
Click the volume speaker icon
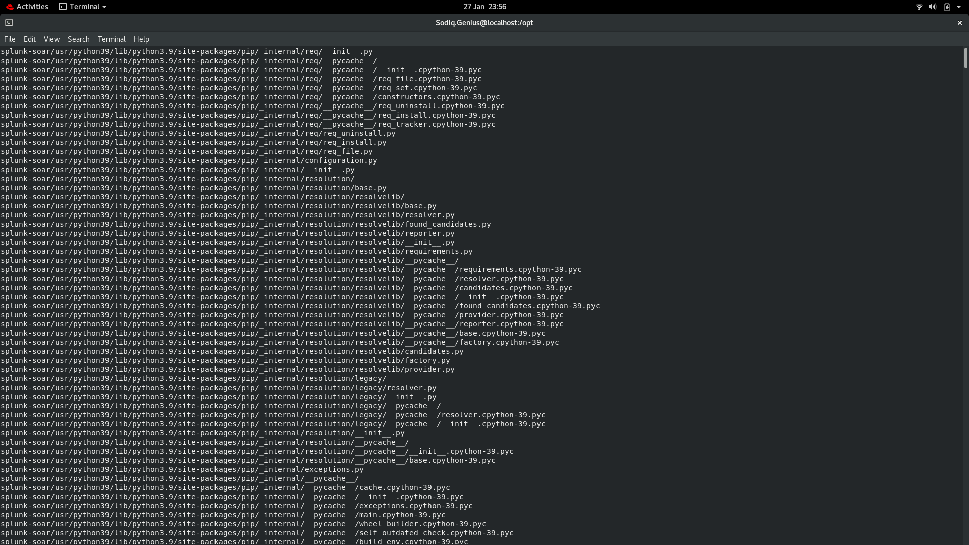tap(932, 7)
